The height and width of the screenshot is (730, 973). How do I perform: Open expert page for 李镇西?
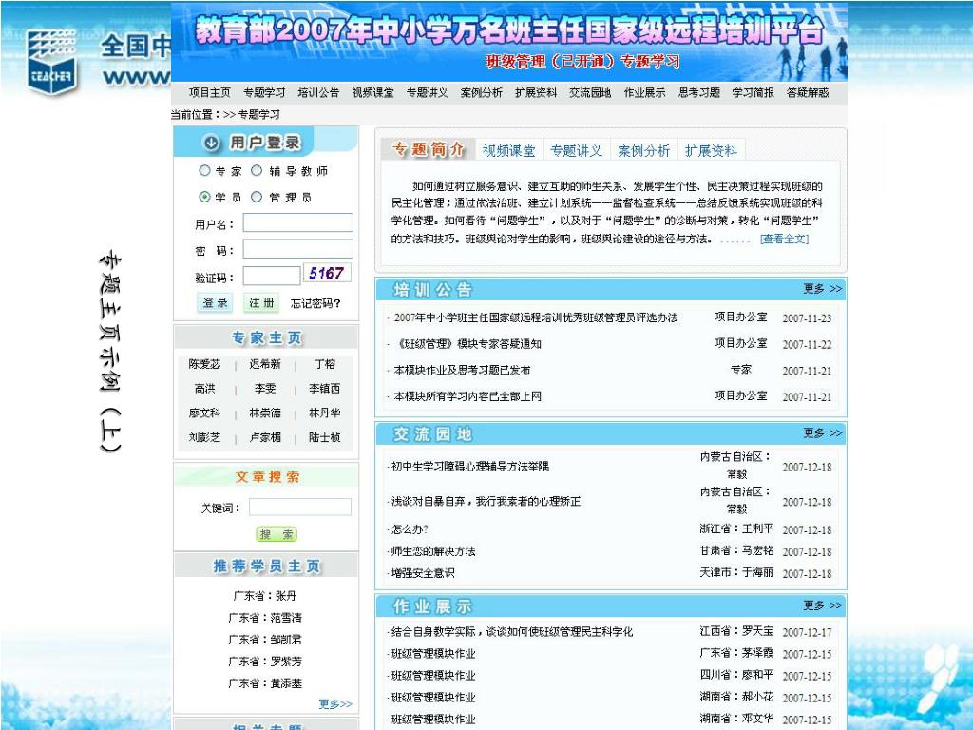325,389
